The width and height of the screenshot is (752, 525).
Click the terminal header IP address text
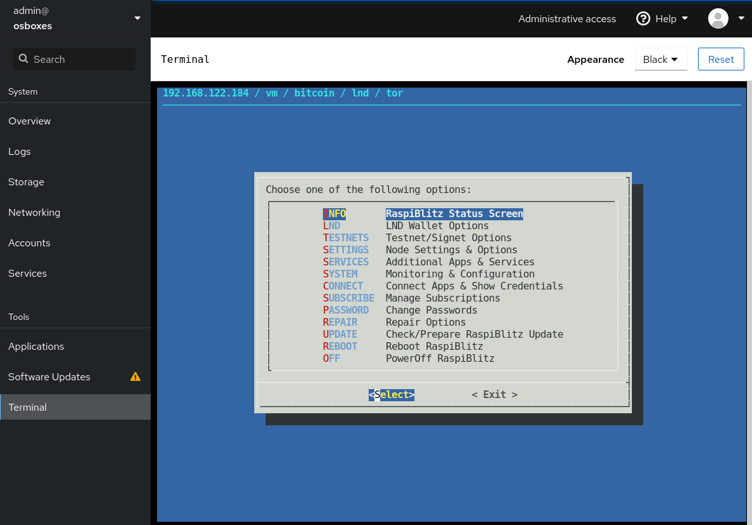point(206,93)
